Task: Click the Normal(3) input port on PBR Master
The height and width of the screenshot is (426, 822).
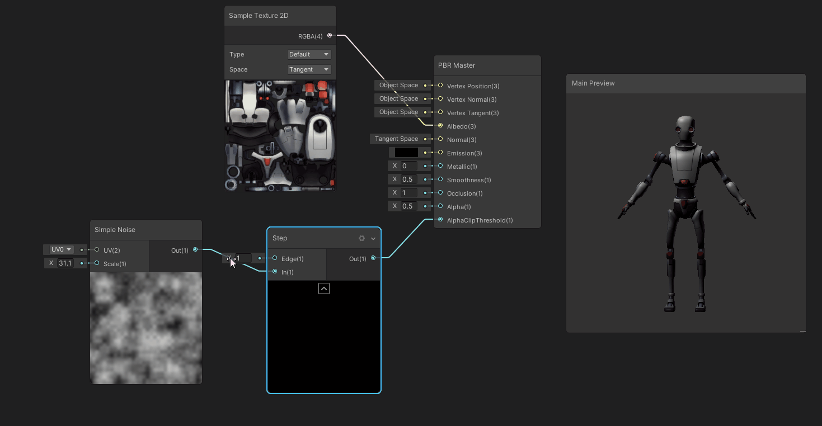Action: tap(440, 139)
